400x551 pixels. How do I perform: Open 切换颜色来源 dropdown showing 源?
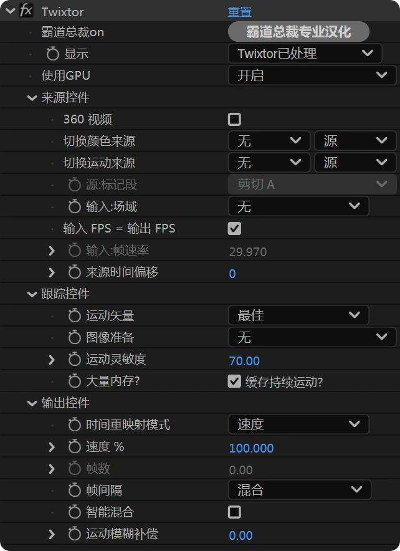(355, 141)
